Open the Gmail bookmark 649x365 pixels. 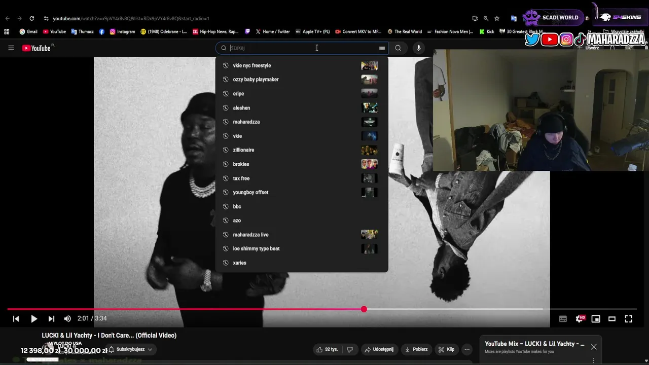28,31
